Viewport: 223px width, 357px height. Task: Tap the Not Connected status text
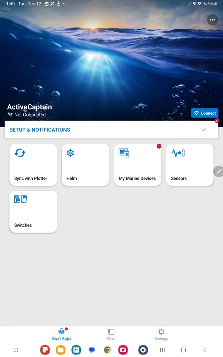(30, 115)
